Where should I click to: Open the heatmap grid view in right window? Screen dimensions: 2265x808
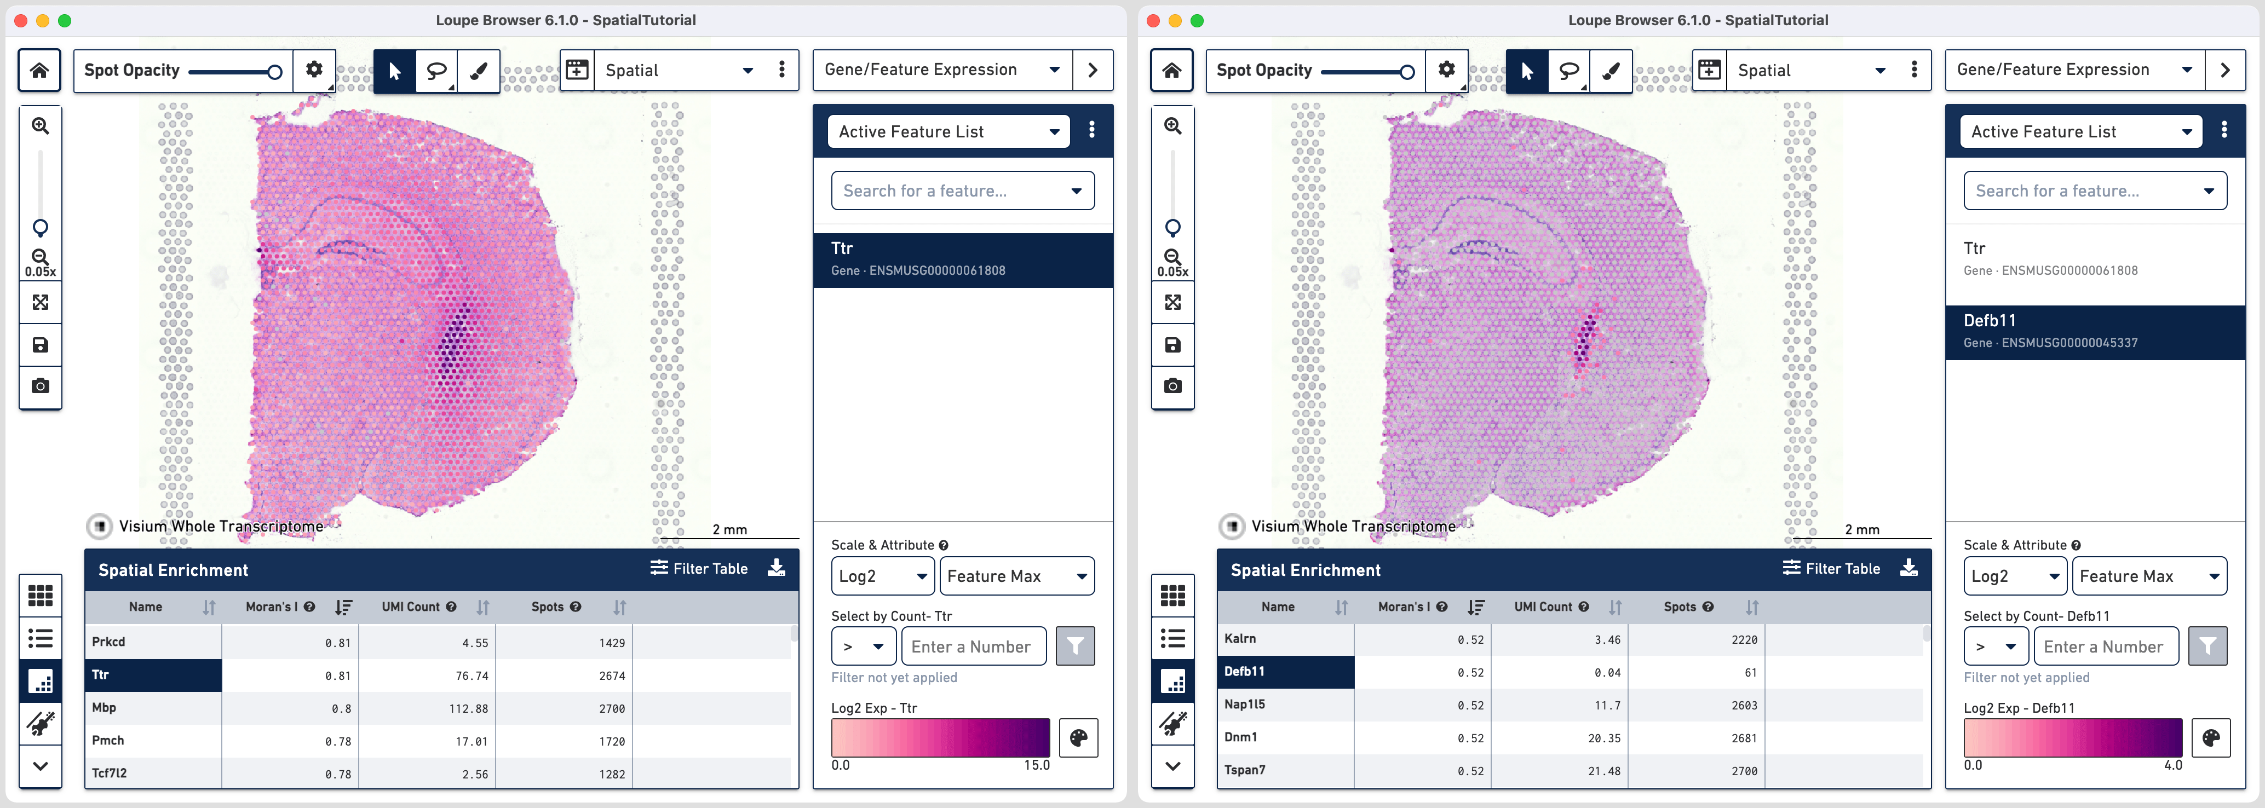(1173, 595)
